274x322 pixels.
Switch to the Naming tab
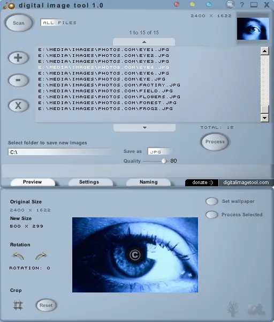[x=148, y=182]
